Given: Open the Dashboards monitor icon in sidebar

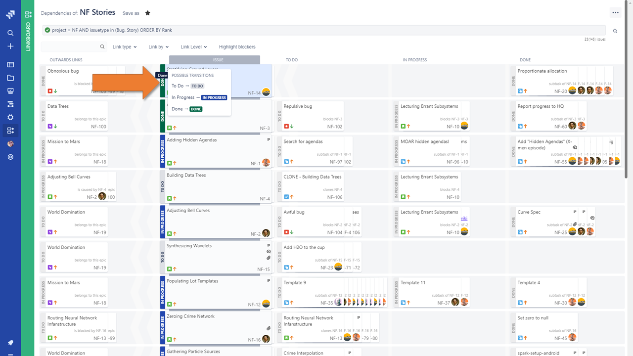Looking at the screenshot, I should 10,91.
